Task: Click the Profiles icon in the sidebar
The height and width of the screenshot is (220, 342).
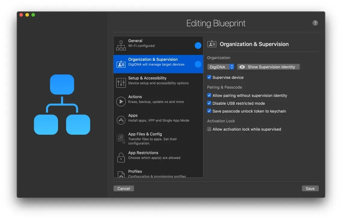Action: tap(121, 174)
